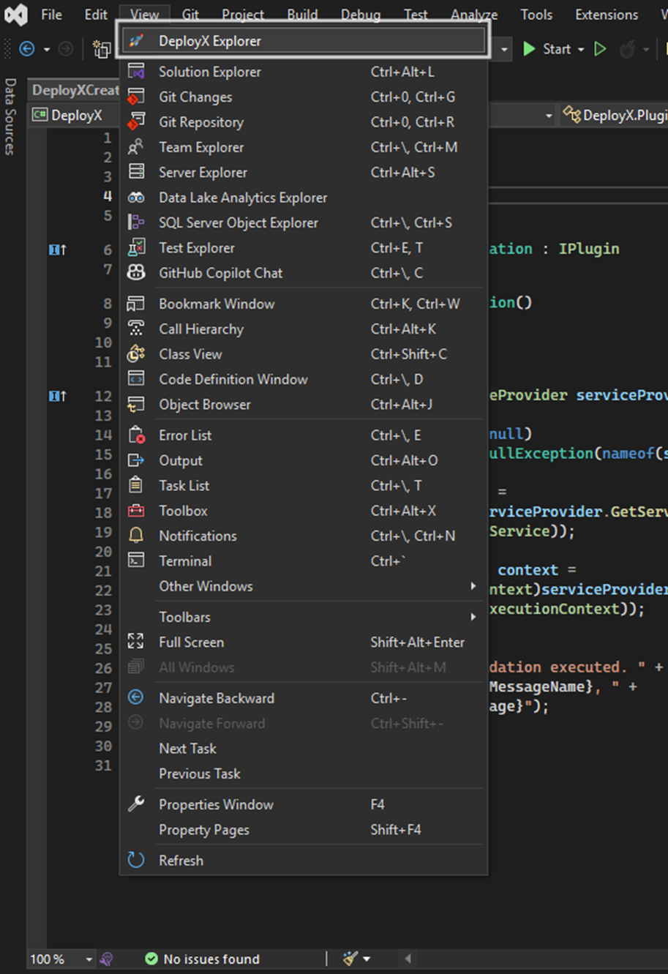
Task: Click the Toolbox icon
Action: (136, 511)
